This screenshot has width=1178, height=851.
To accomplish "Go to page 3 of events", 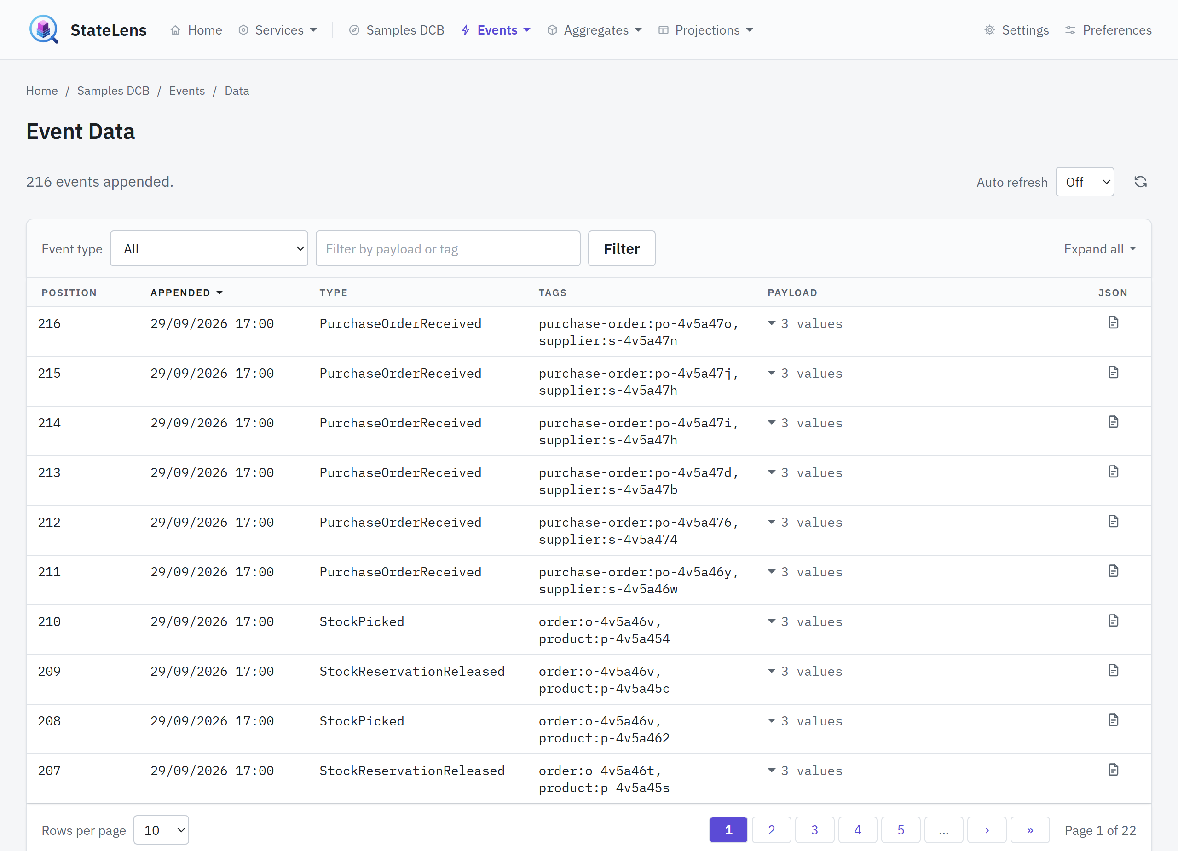I will 814,830.
